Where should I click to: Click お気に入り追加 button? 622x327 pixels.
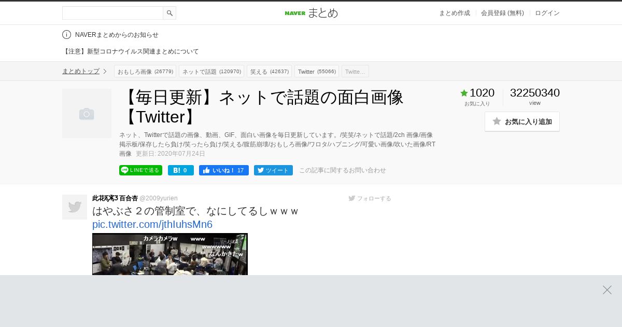tap(522, 121)
